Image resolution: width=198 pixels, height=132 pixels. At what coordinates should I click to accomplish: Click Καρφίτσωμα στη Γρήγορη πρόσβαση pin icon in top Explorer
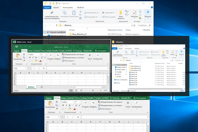coord(51,13)
